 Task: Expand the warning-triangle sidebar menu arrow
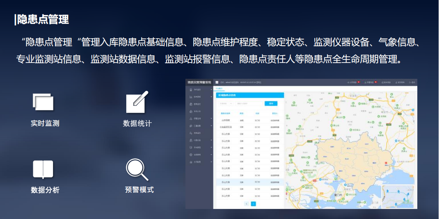pyautogui.click(x=211, y=119)
